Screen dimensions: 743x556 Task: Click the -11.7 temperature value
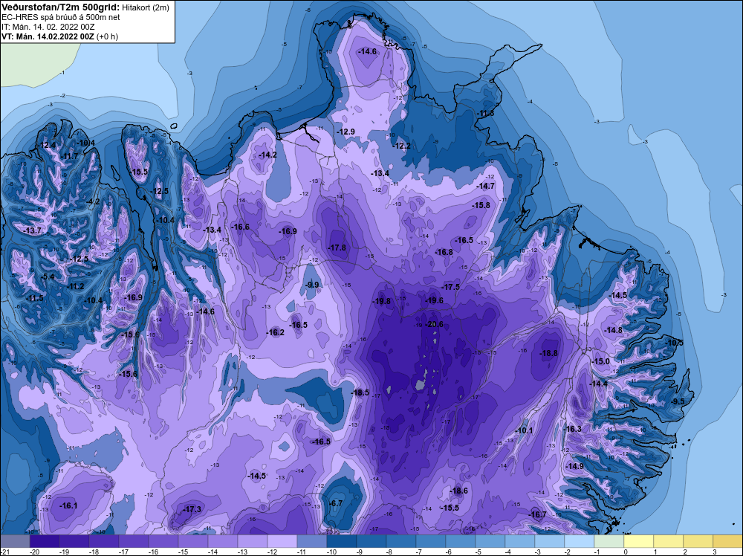click(x=70, y=156)
